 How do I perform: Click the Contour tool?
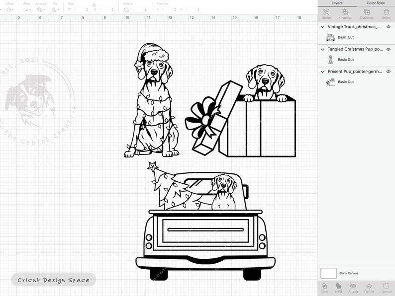[386, 288]
